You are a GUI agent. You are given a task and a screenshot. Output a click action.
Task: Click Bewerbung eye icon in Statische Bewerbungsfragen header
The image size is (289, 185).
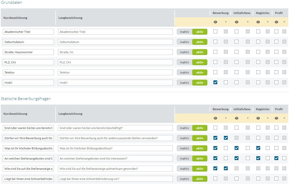(215, 118)
